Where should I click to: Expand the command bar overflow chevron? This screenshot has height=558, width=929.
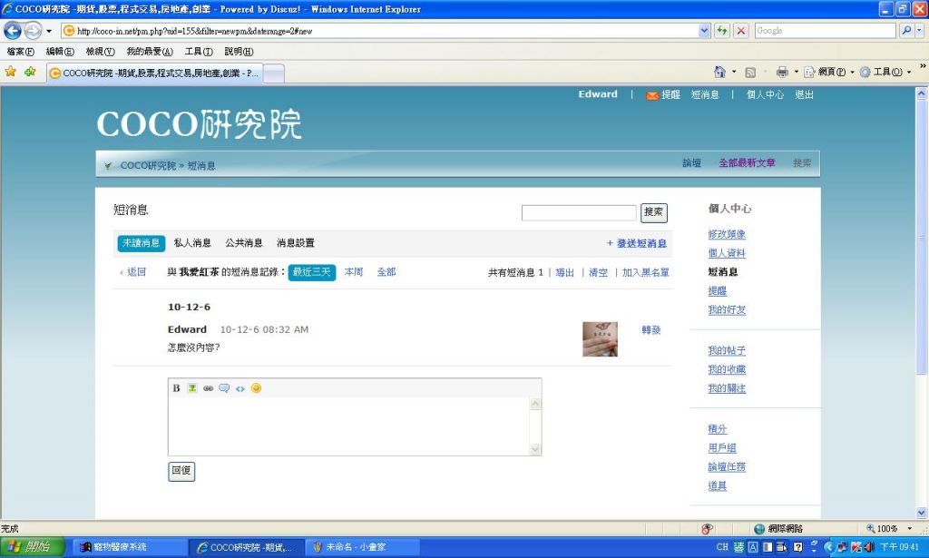[923, 65]
